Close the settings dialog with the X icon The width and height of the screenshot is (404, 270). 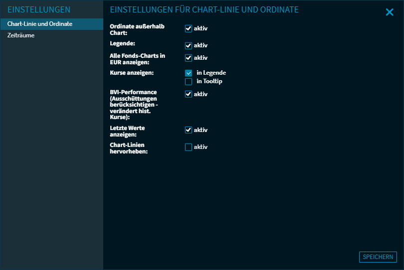pyautogui.click(x=390, y=12)
